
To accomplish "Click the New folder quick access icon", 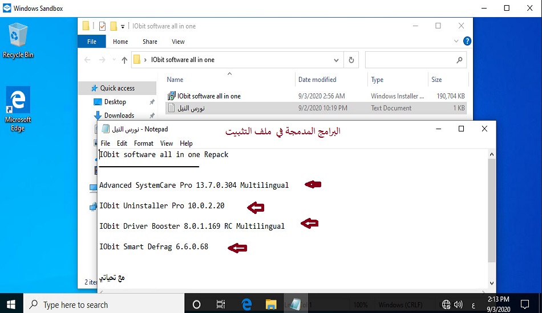I will coord(114,26).
